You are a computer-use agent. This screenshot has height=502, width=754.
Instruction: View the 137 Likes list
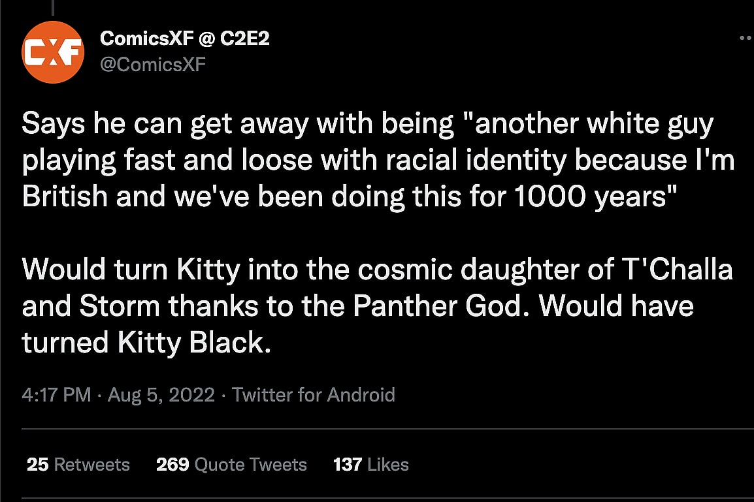point(370,465)
